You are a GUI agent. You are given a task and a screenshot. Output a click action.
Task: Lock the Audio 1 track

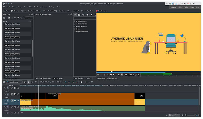coord(18,107)
